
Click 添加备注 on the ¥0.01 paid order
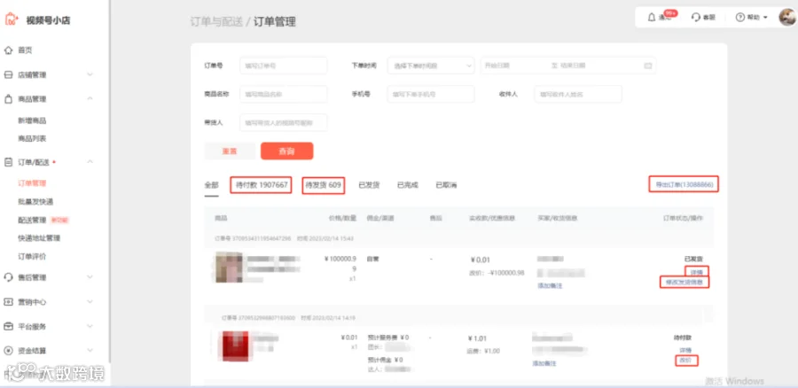tap(550, 286)
